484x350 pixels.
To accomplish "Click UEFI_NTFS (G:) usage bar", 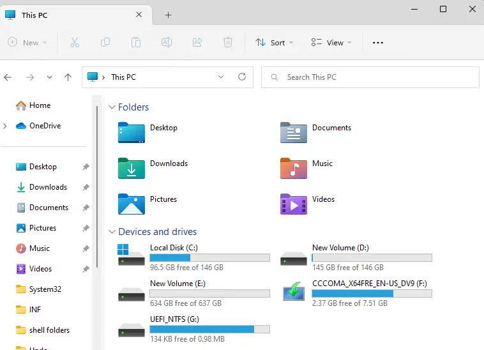I will tap(209, 330).
